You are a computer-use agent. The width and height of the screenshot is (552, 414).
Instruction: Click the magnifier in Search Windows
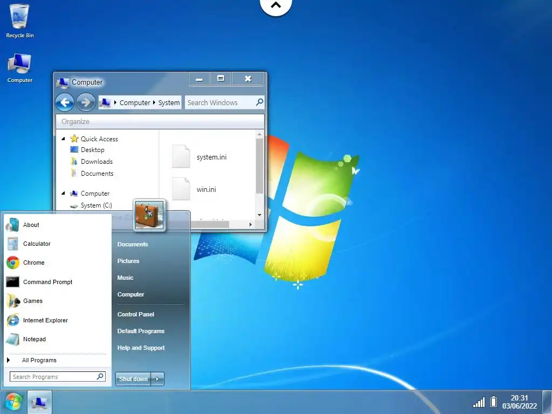pyautogui.click(x=259, y=102)
